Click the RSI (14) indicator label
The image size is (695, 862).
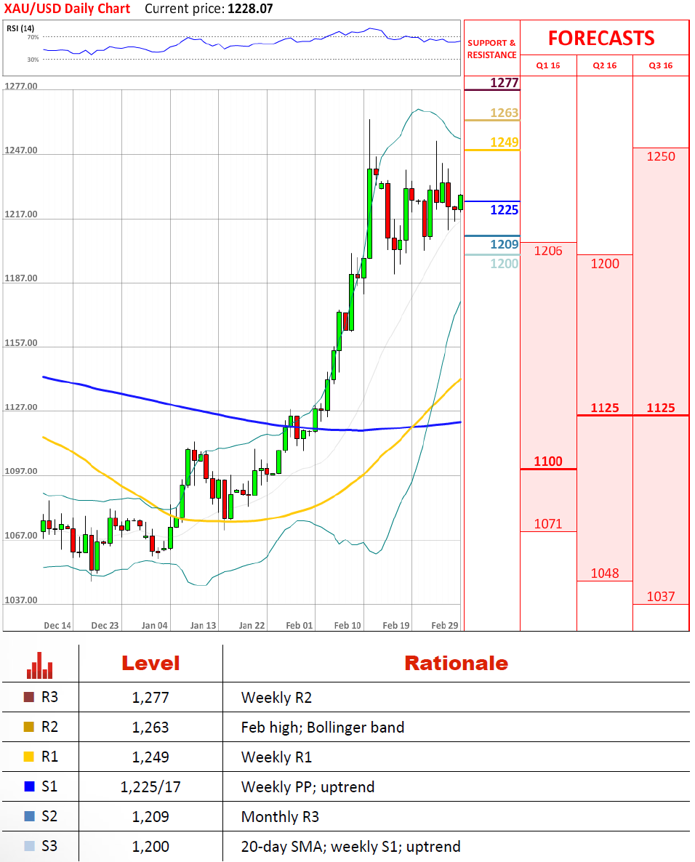coord(20,28)
